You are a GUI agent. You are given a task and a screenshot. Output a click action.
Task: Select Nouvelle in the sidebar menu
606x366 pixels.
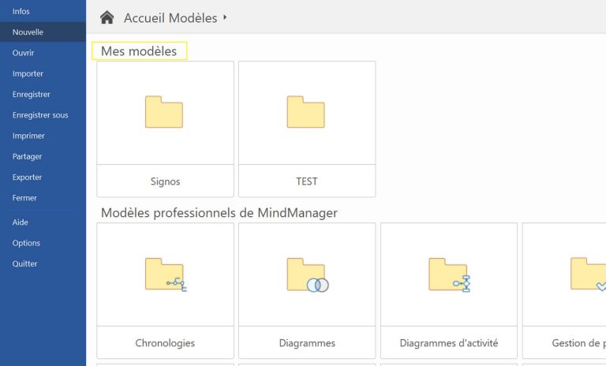point(28,32)
